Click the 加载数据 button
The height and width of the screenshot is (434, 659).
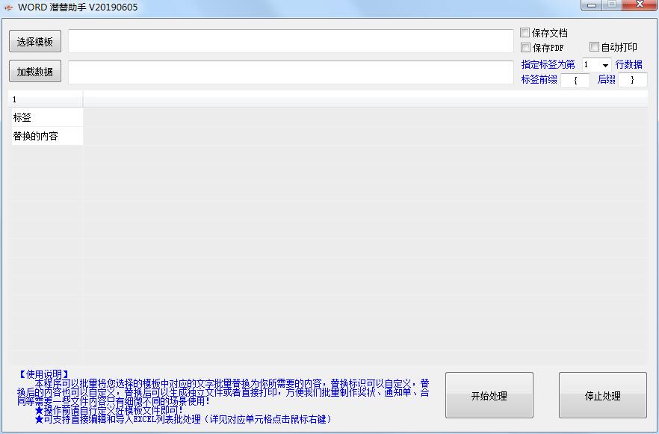pos(35,72)
